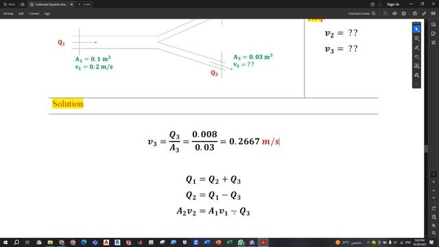The image size is (439, 247).
Task: Open the weather widget on taskbar
Action: pos(348,242)
